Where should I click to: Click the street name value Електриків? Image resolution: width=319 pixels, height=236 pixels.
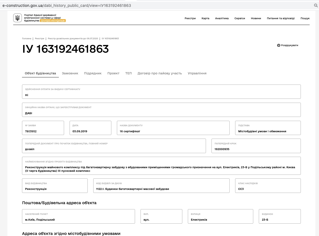click(199, 220)
